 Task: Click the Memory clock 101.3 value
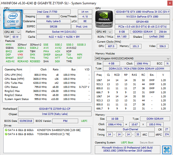[136, 46]
